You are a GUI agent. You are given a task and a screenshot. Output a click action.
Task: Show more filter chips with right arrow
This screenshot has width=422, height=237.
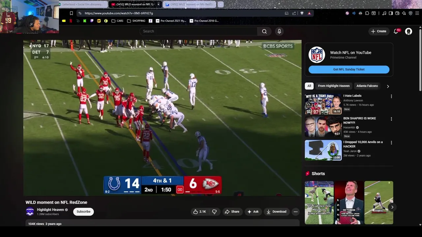click(x=388, y=86)
